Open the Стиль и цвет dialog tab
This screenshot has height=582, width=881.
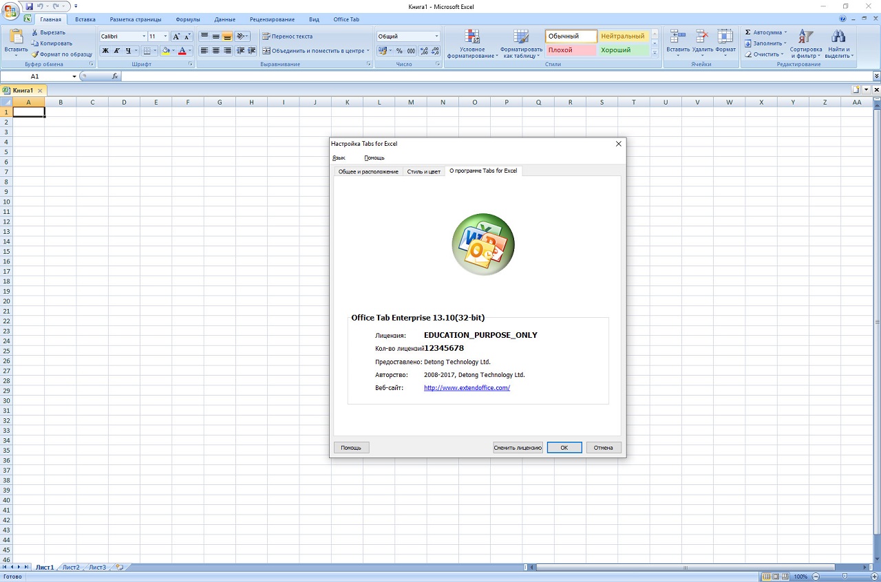point(423,171)
